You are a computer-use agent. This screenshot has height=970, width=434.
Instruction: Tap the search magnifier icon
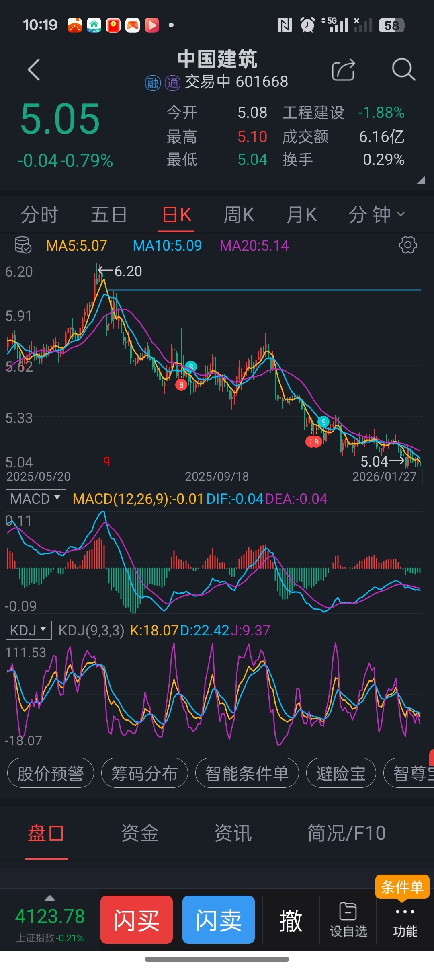(403, 70)
